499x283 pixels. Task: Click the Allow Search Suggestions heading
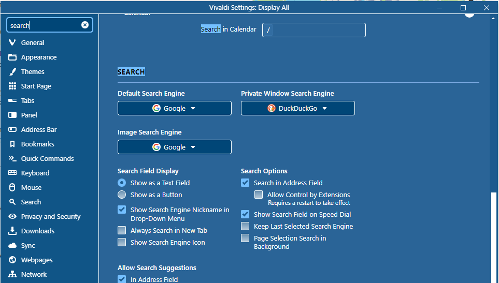pyautogui.click(x=157, y=268)
